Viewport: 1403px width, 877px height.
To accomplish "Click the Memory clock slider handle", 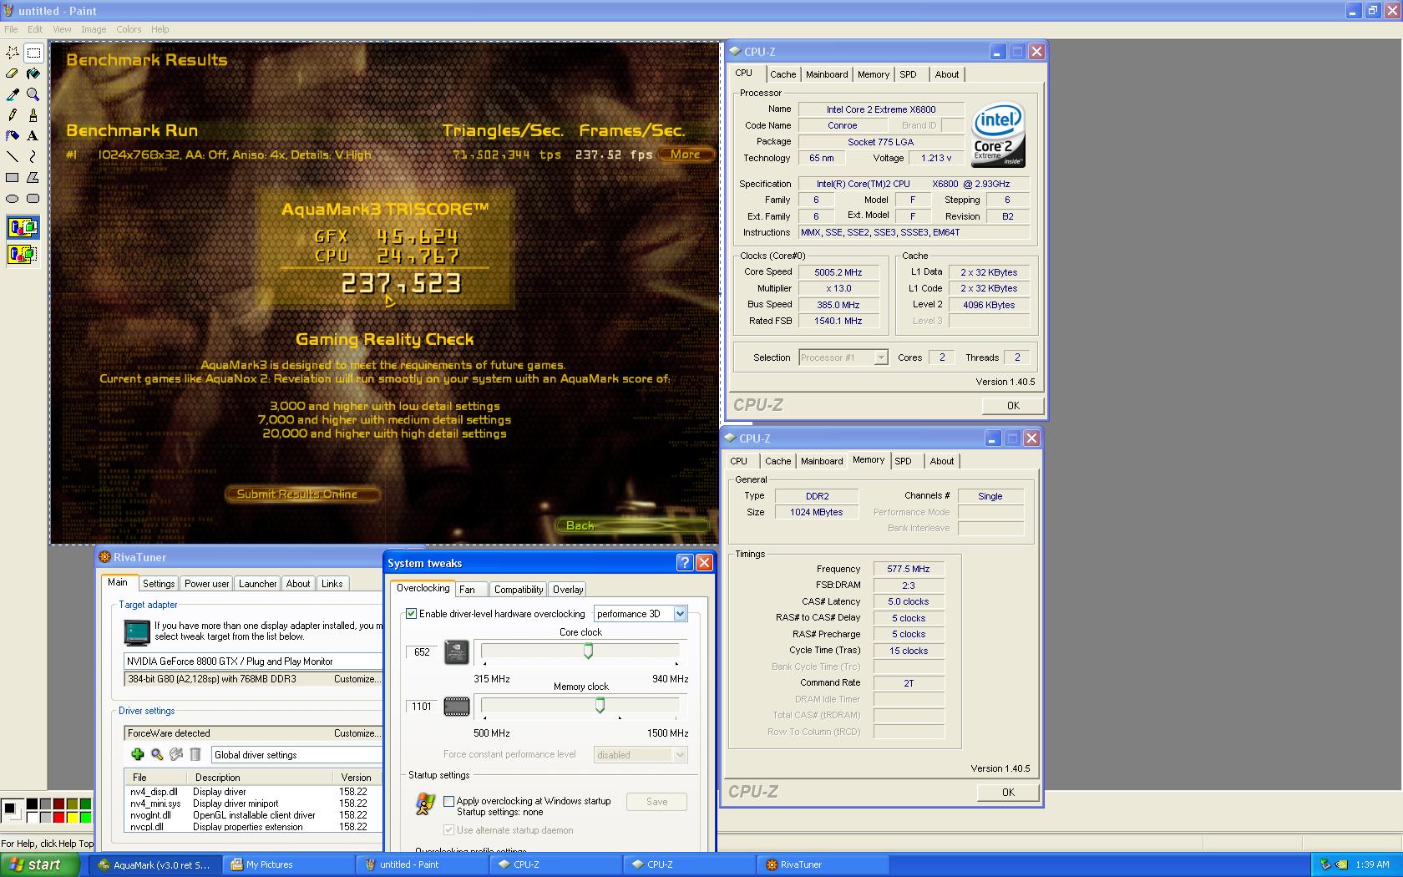I will point(600,706).
